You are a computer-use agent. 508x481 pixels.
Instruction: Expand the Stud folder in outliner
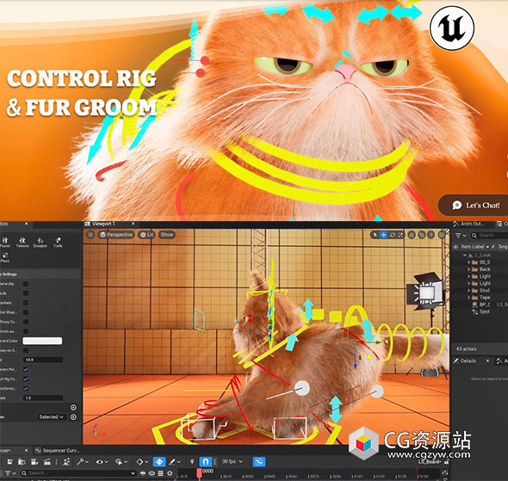pyautogui.click(x=468, y=290)
